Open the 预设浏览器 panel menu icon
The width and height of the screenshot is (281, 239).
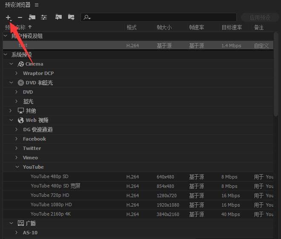coord(37,5)
